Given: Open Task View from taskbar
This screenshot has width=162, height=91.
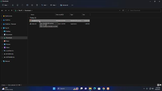Looking at the screenshot, I should [x=82, y=89].
